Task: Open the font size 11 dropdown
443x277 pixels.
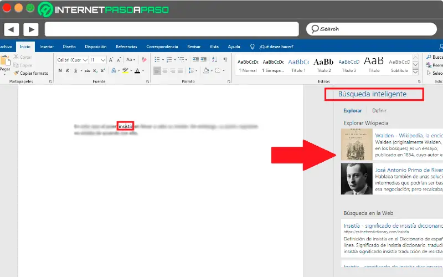Action: click(103, 60)
